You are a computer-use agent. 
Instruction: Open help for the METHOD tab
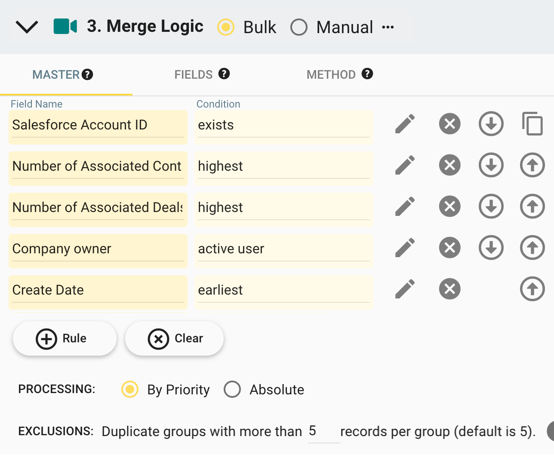pos(368,74)
